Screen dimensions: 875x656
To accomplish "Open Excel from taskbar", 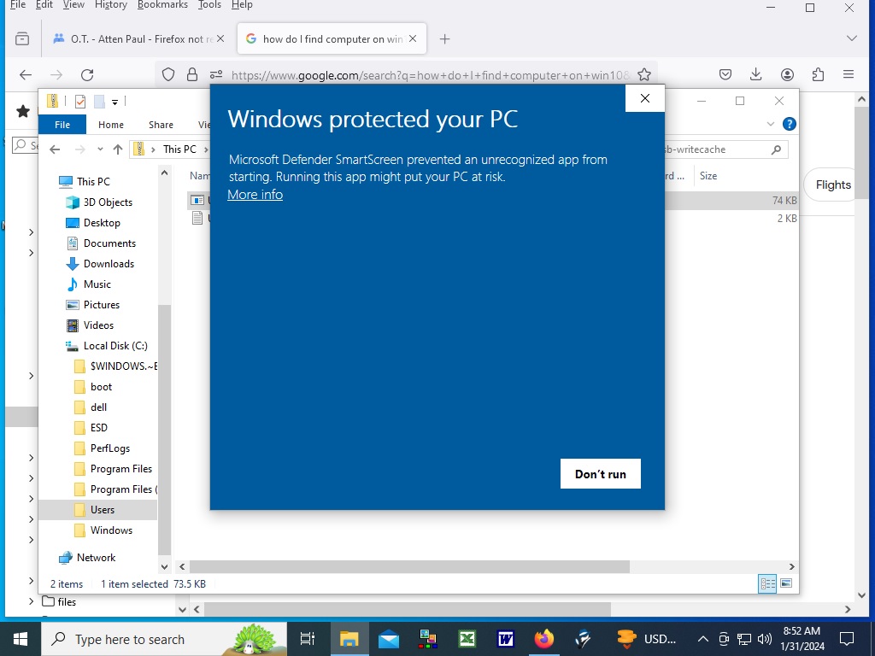I will point(467,639).
